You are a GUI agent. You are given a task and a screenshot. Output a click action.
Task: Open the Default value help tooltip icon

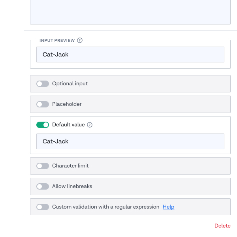(90, 125)
